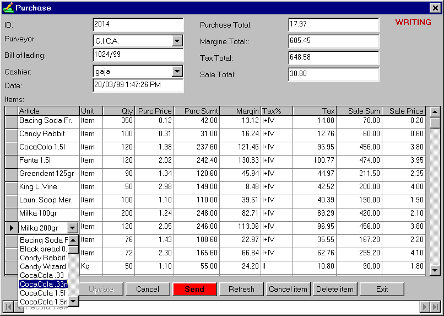Select row header of Fanta 1.5l
Viewport: 444px width, 316px height.
[x=12, y=162]
